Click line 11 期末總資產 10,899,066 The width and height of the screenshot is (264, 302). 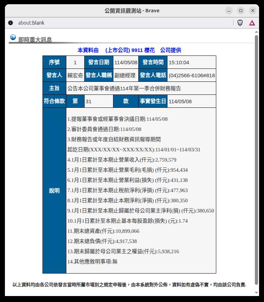coord(103,231)
